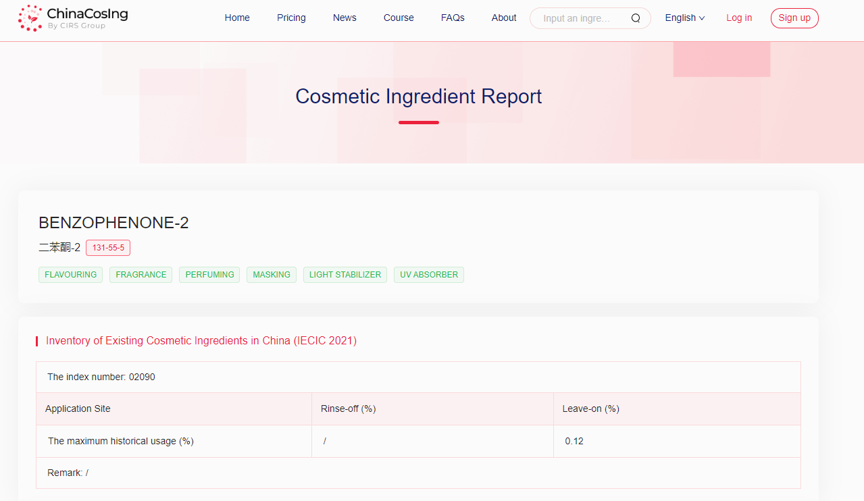Screen dimensions: 864x501
Task: Click the IECIC 2021 inventory section heading
Action: point(201,341)
